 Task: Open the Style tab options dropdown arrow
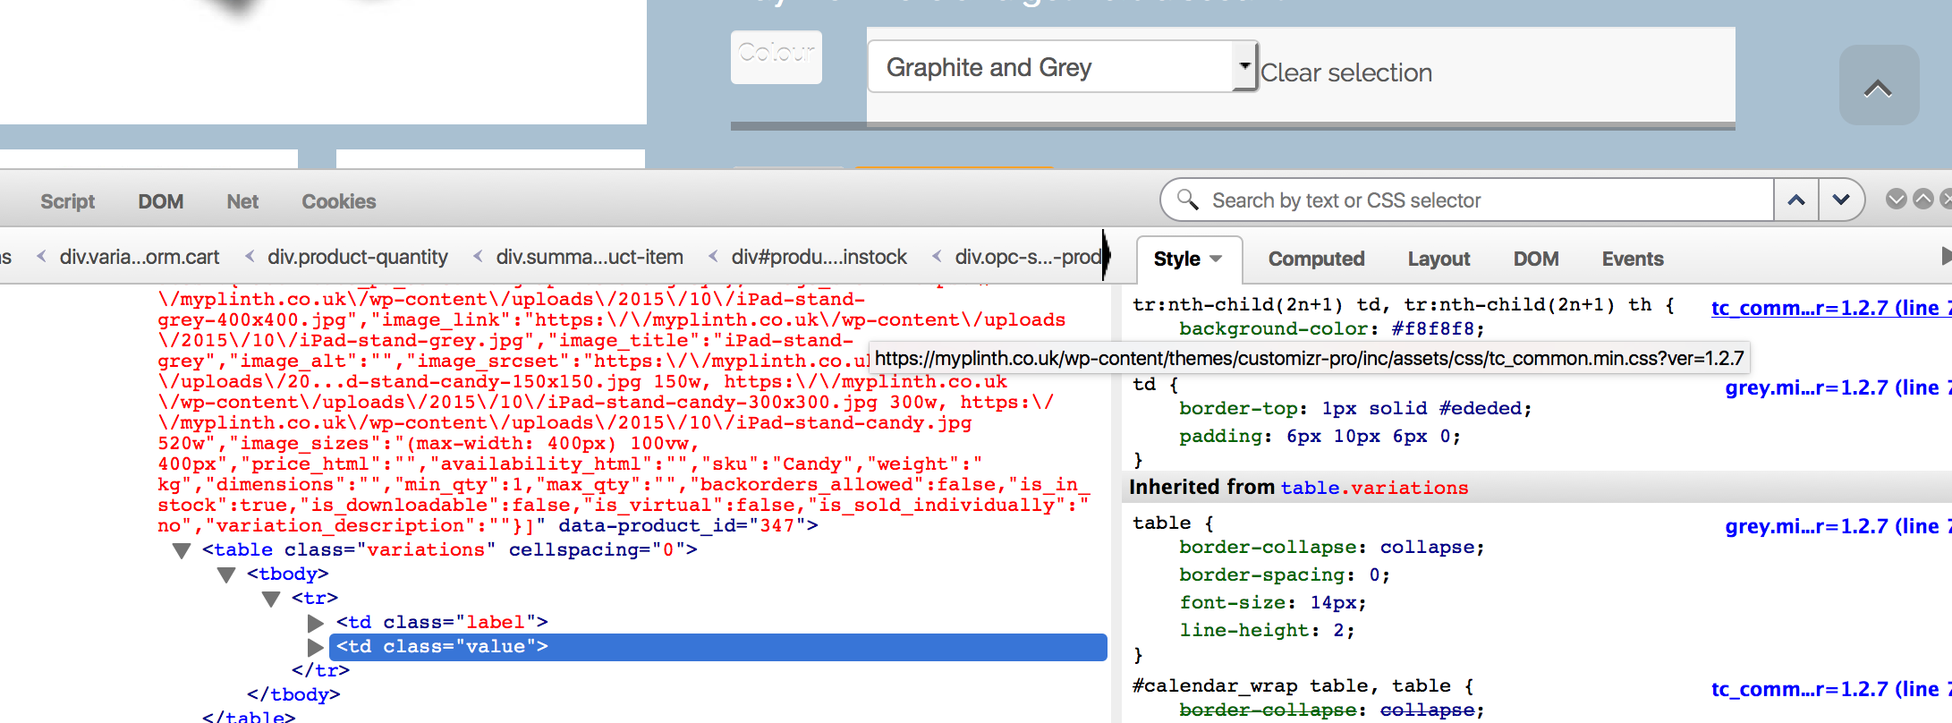point(1216,259)
